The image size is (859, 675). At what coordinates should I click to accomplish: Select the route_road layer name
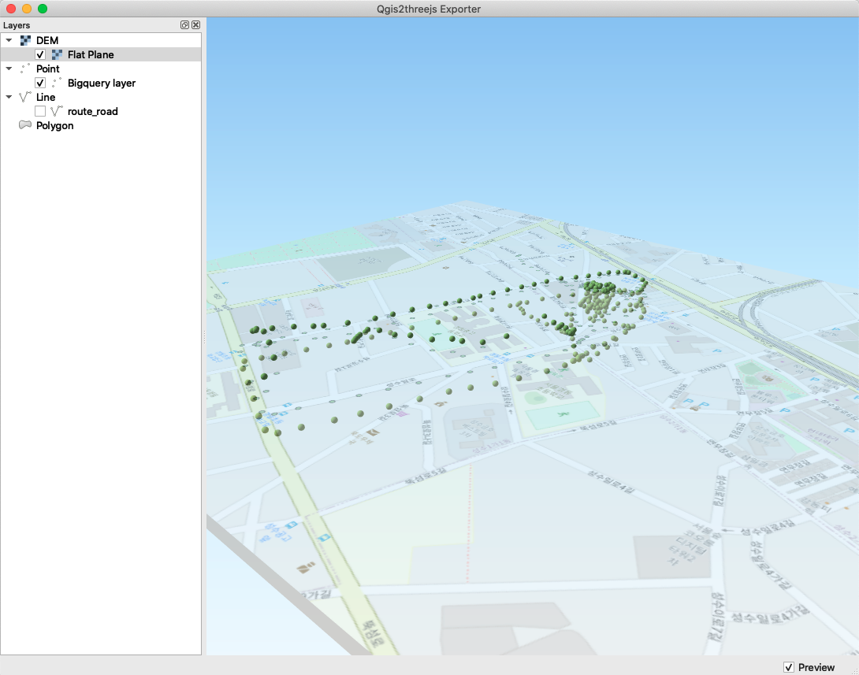pos(91,111)
